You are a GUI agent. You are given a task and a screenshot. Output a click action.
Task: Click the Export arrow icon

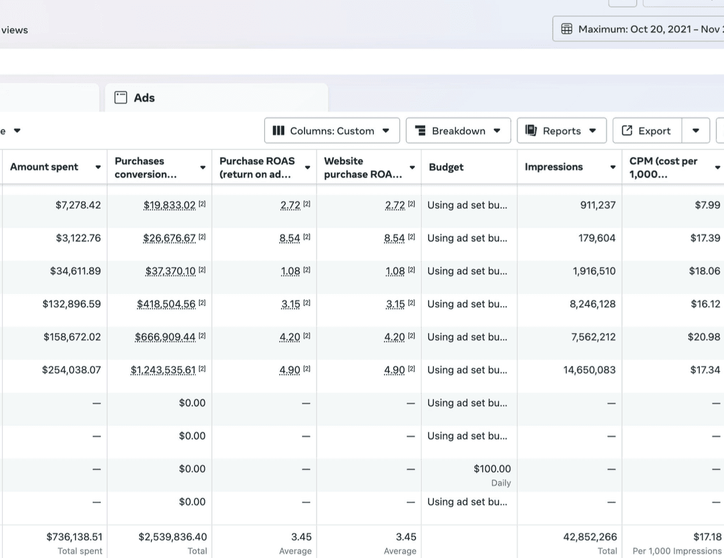(x=627, y=131)
